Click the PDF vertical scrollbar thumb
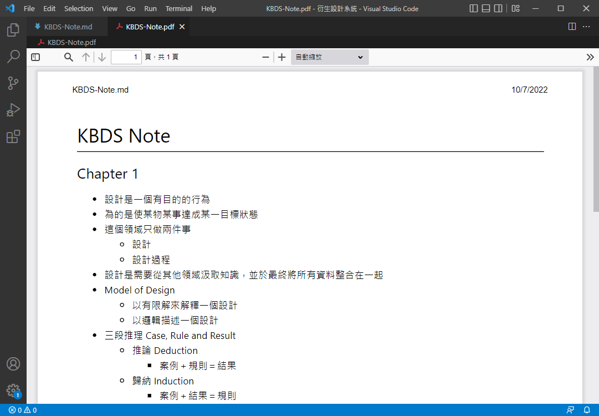599x416 pixels. click(596, 139)
